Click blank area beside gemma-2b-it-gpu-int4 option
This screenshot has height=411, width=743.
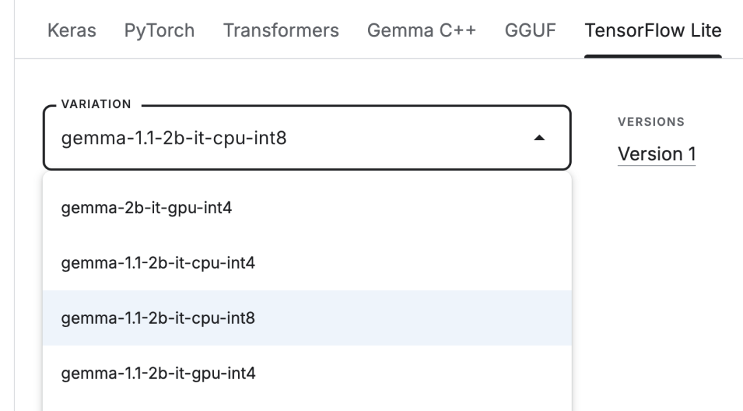pyautogui.click(x=402, y=208)
